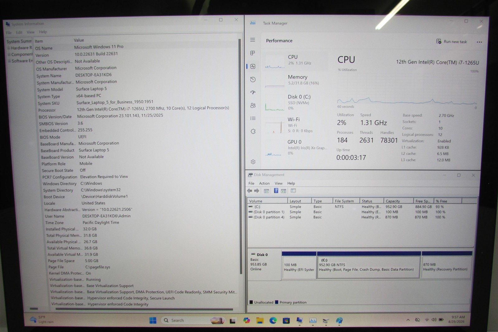Screen dimensions: 498x332
Task: Open the Windows Start menu
Action: (x=153, y=320)
